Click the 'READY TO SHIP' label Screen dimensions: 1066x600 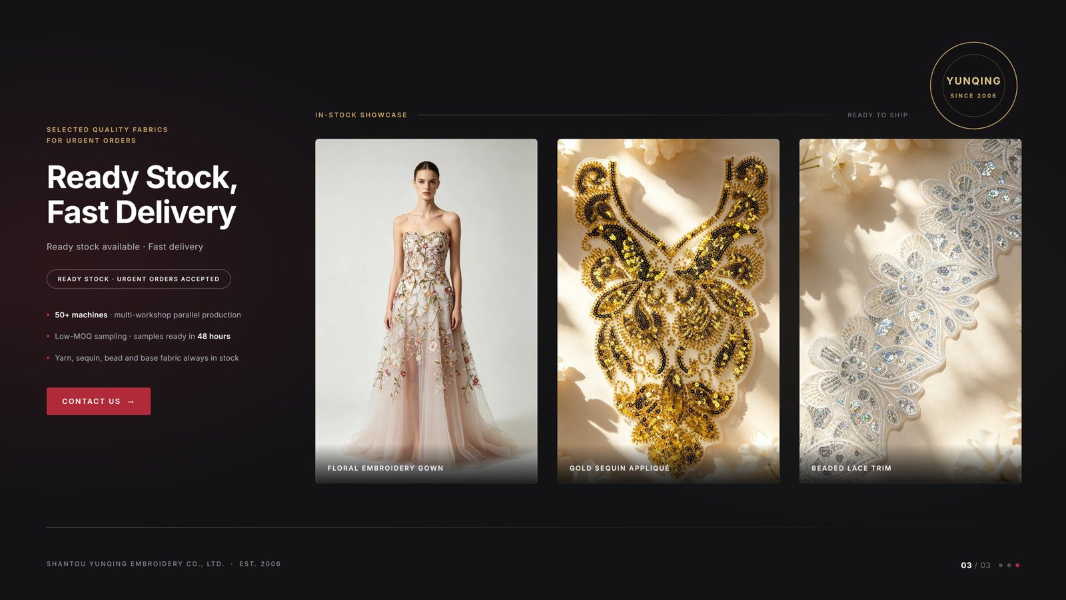pyautogui.click(x=877, y=115)
